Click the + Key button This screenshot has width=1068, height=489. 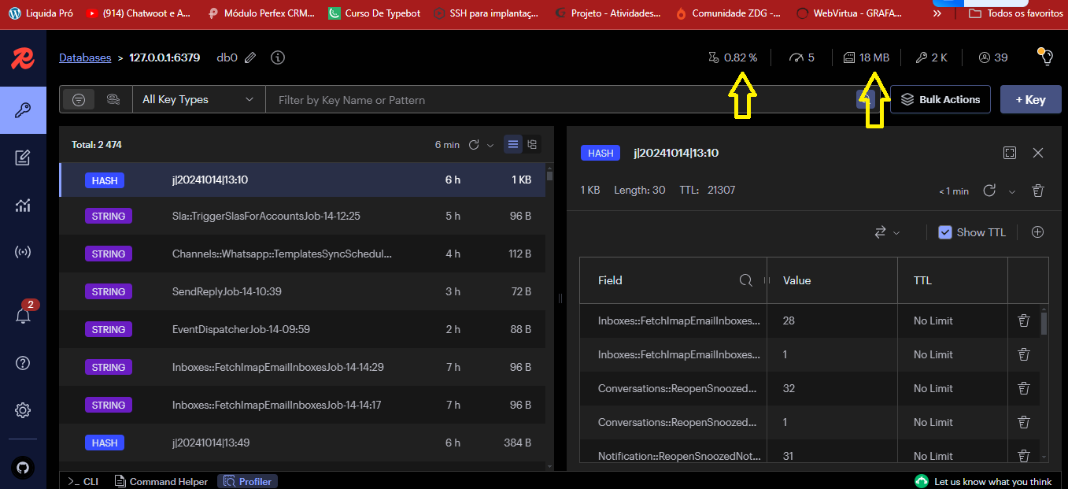tap(1030, 100)
